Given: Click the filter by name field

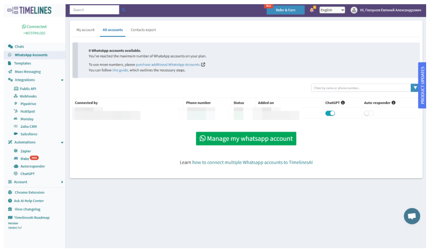Looking at the screenshot, I should click(361, 88).
